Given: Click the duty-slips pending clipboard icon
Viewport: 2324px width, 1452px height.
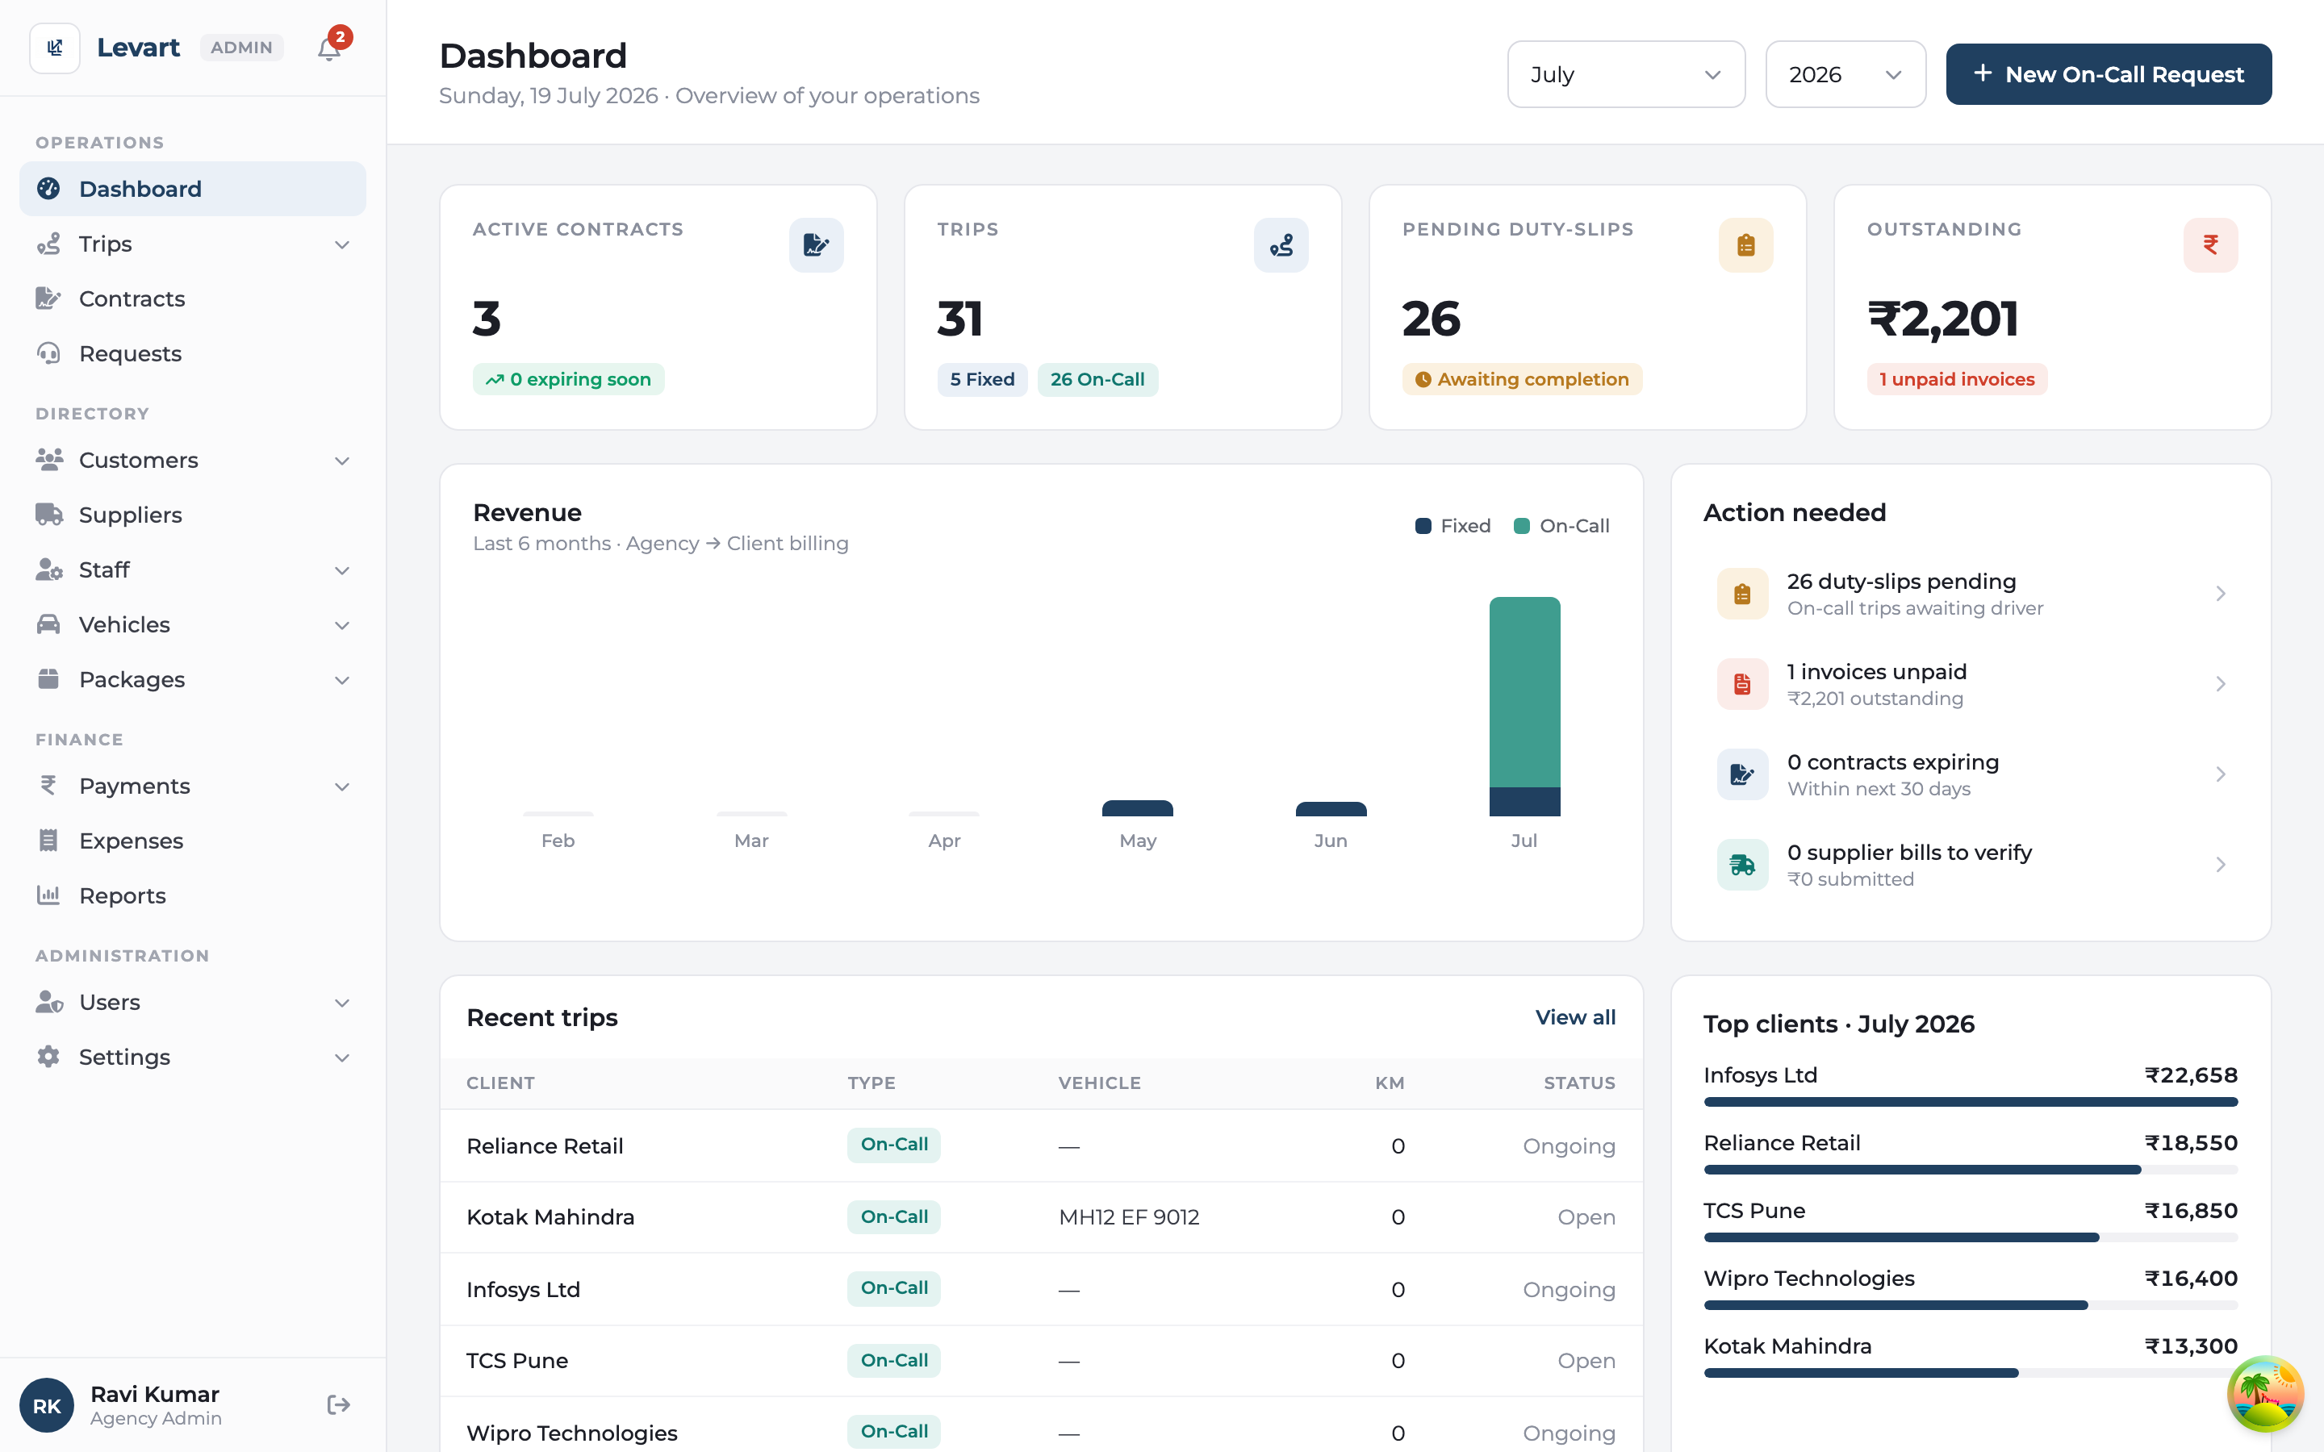Looking at the screenshot, I should pos(1742,594).
